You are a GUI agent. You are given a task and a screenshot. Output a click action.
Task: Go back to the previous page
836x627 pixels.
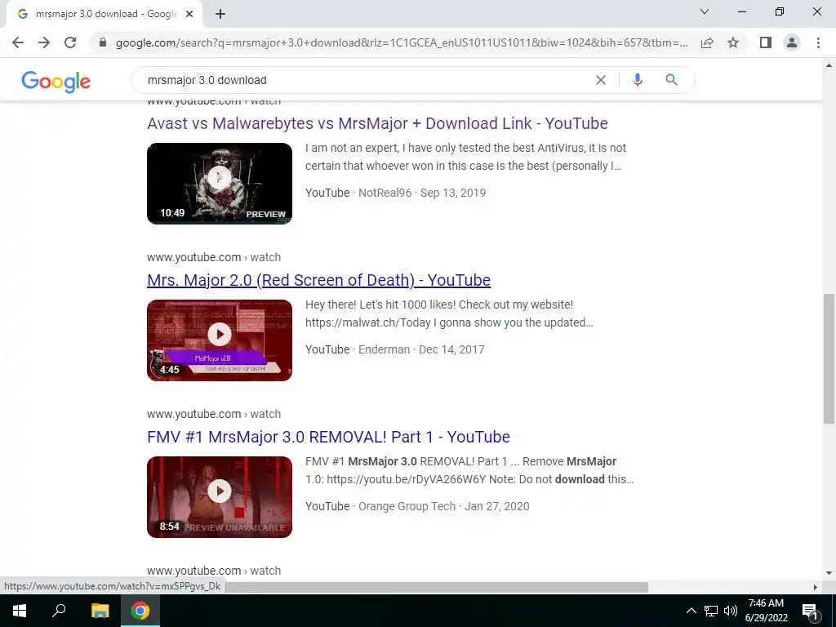click(18, 42)
